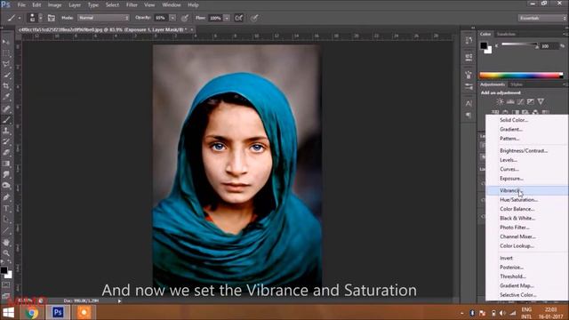The height and width of the screenshot is (320, 569).
Task: Switch to the Styles tab
Action: coord(517,84)
